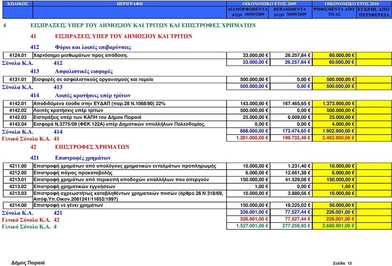Select code cell 4211.00

click(x=18, y=166)
